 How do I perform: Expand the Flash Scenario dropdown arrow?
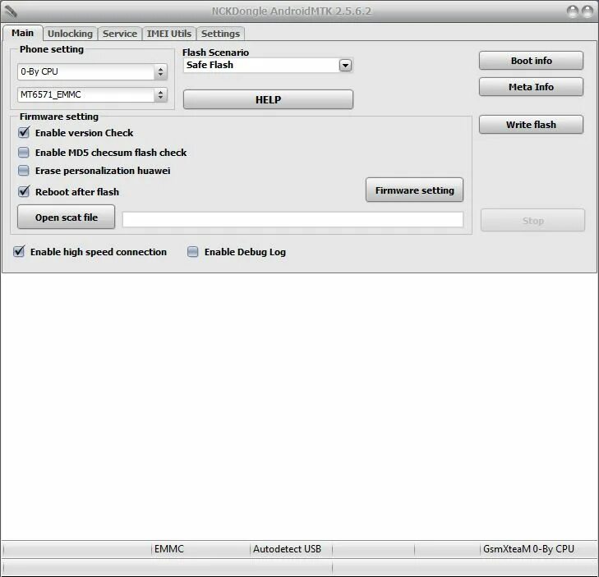345,66
